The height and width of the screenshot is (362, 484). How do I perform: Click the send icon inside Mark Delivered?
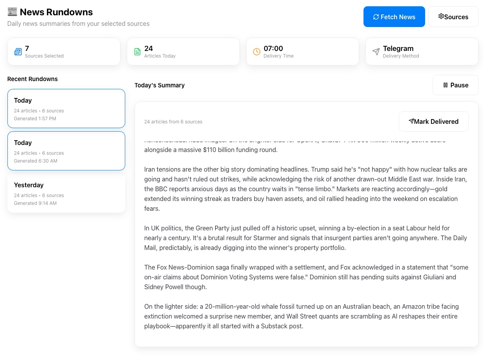(411, 121)
